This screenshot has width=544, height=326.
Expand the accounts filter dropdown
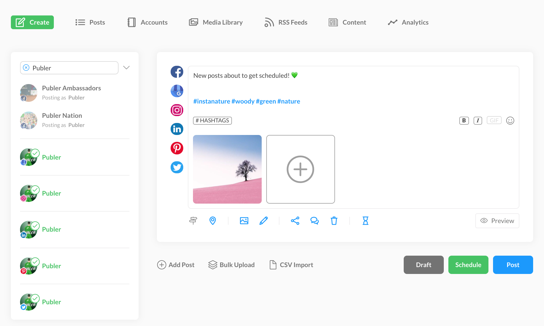tap(126, 68)
